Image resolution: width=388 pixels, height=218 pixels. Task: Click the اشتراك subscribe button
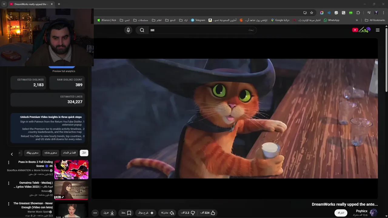click(341, 213)
